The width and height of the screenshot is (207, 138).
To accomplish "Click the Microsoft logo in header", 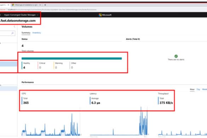I will [105, 15].
